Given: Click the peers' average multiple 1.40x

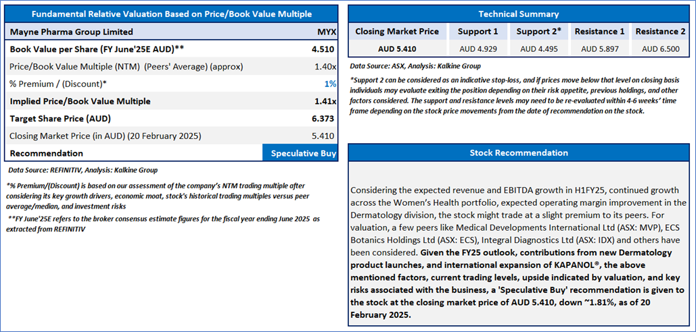Looking at the screenshot, I should click(x=325, y=67).
